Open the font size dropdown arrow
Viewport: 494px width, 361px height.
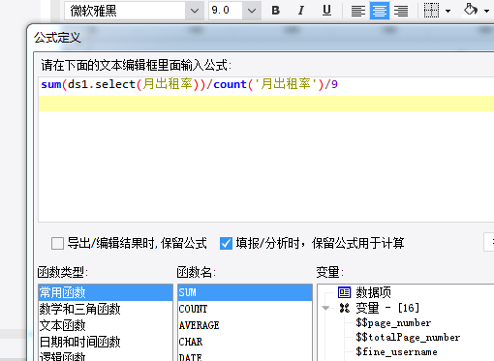tap(252, 11)
